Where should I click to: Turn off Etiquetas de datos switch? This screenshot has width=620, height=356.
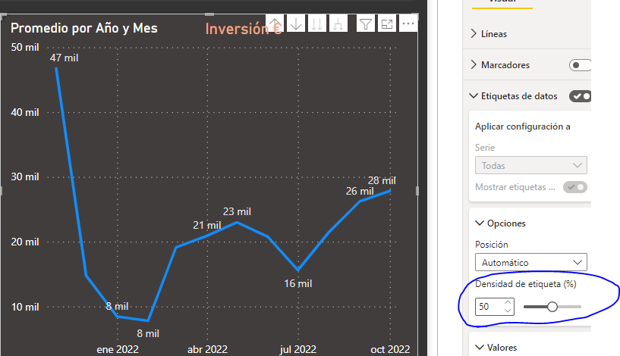tap(580, 96)
